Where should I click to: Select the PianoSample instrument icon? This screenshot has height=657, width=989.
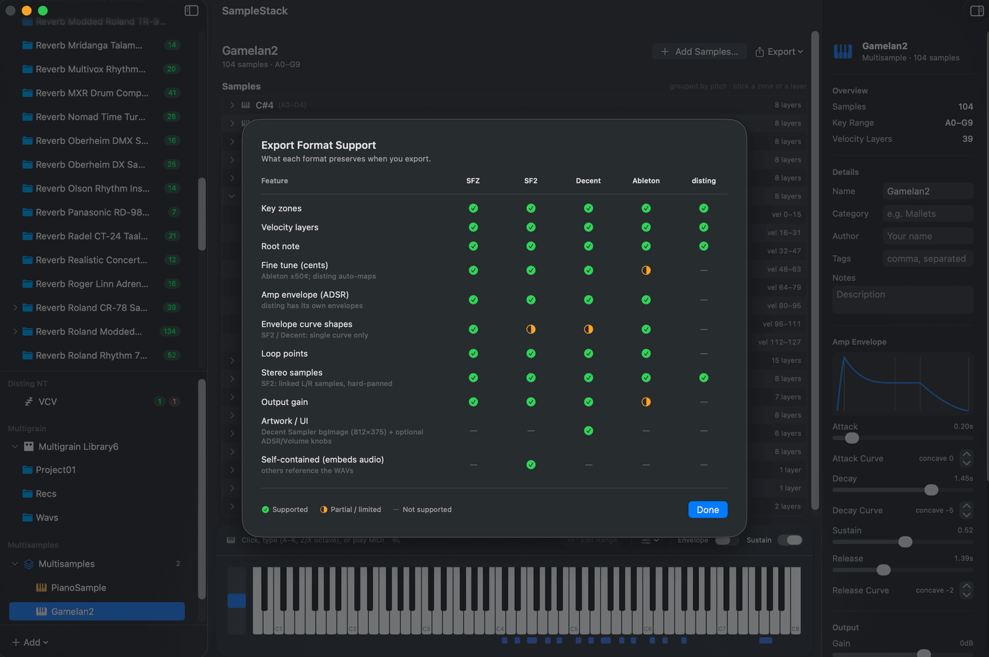(x=41, y=588)
